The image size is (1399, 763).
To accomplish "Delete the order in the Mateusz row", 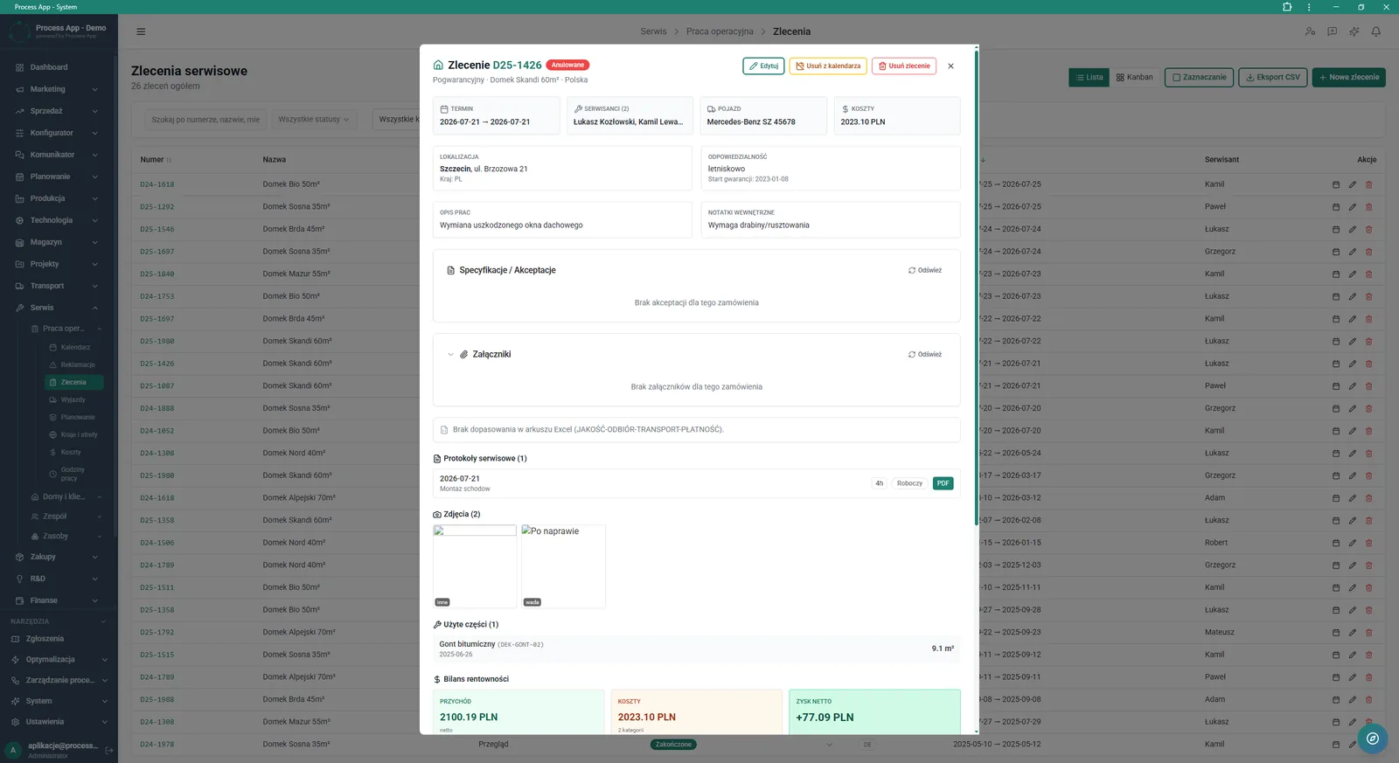I will point(1368,632).
